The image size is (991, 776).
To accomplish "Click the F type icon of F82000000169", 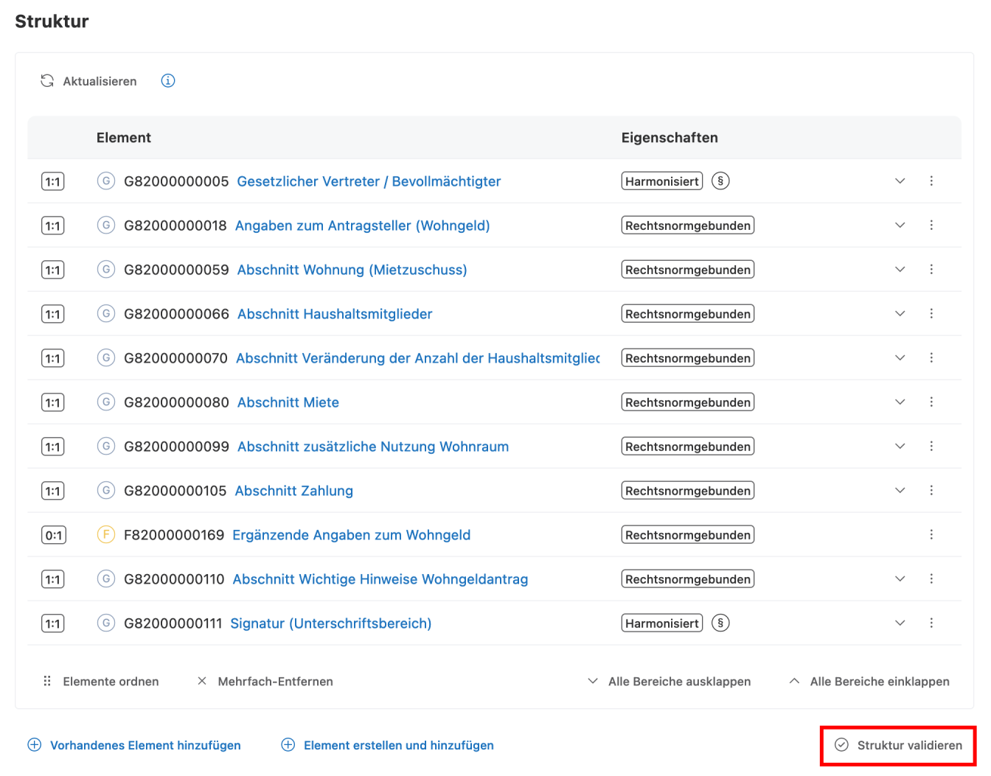I will [x=106, y=535].
